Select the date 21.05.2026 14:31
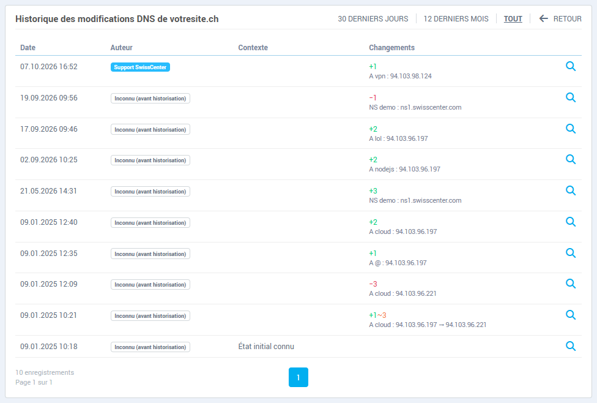 (x=48, y=191)
